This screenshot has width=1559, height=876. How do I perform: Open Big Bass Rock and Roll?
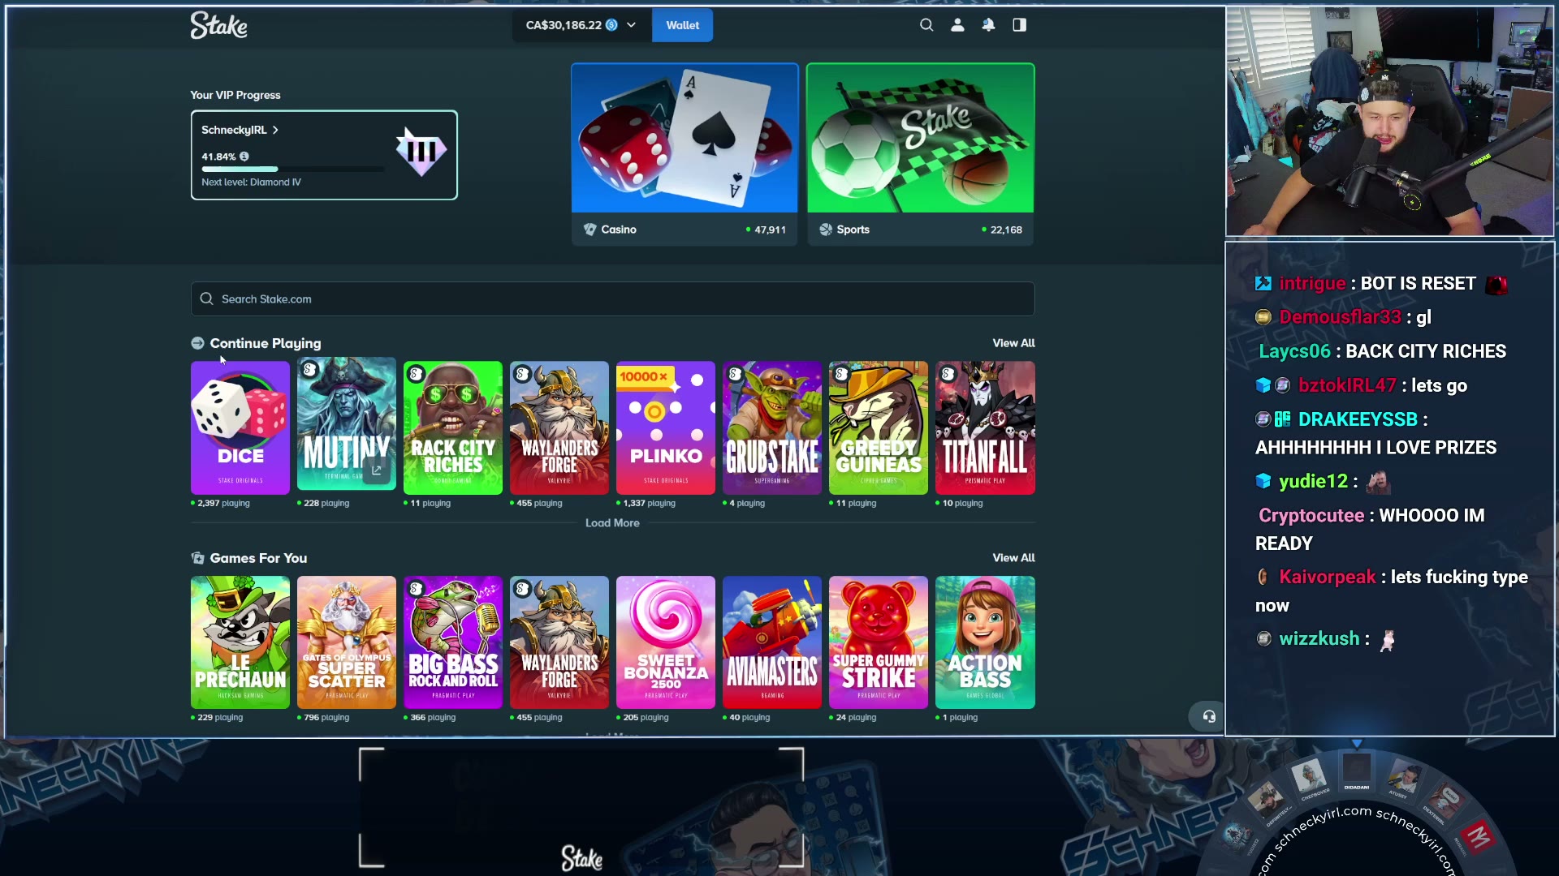coord(453,642)
